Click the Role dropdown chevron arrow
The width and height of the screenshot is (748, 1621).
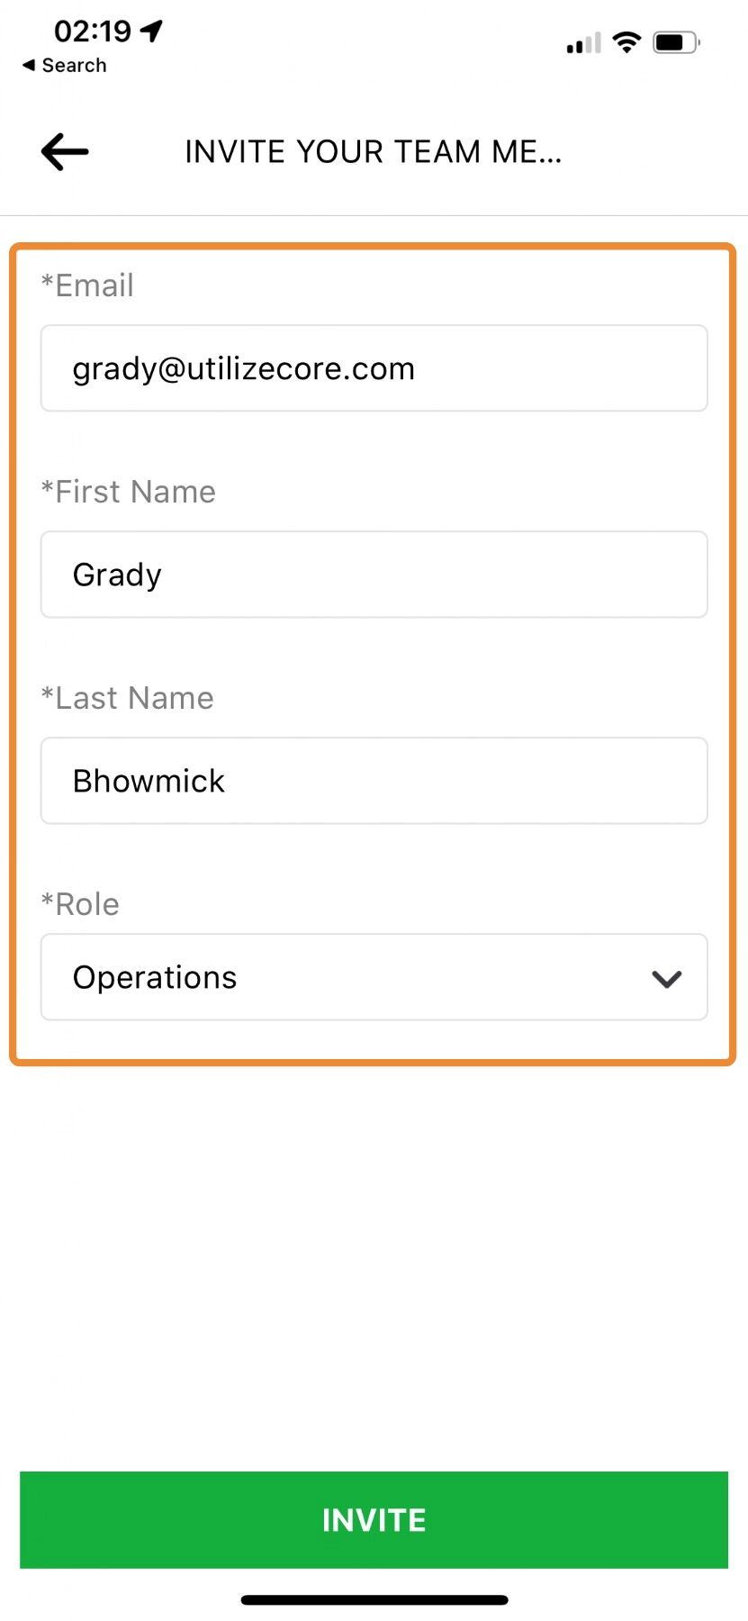click(666, 979)
